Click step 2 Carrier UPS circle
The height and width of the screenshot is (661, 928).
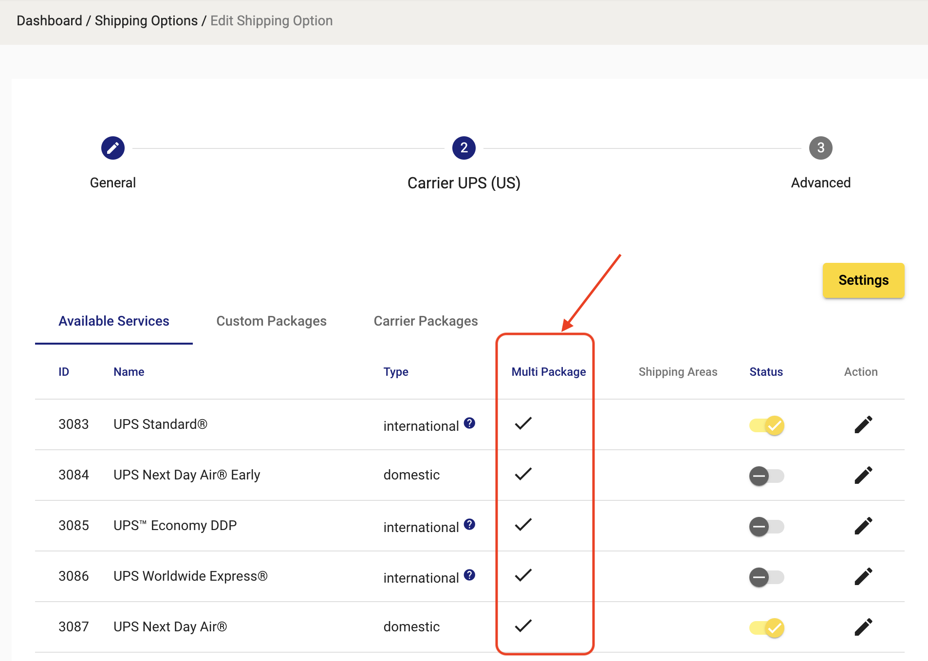pyautogui.click(x=464, y=148)
